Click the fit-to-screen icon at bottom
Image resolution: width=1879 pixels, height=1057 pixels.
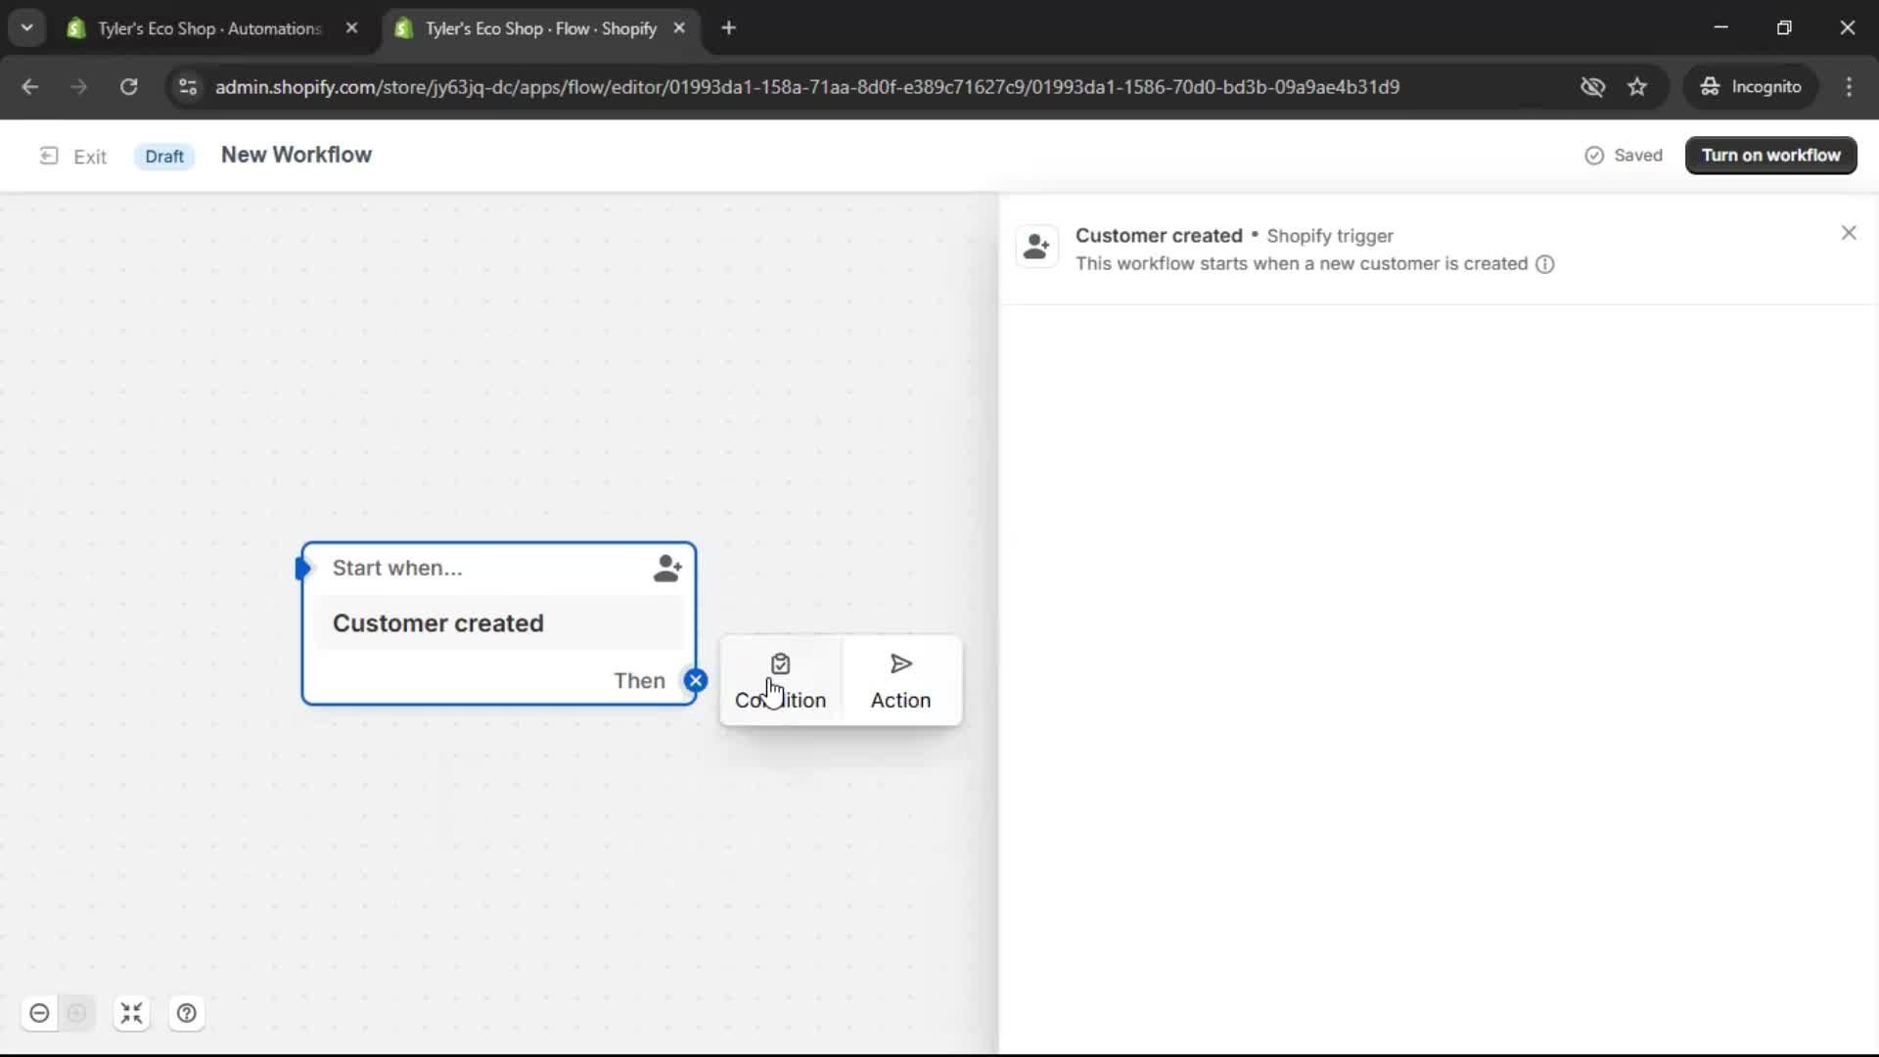(132, 1013)
